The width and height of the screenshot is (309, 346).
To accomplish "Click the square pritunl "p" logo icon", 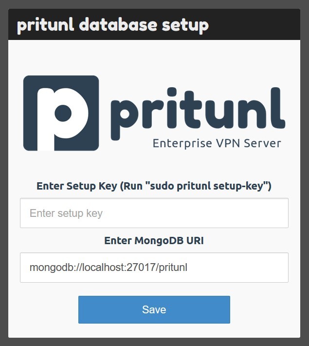I will pyautogui.click(x=61, y=113).
